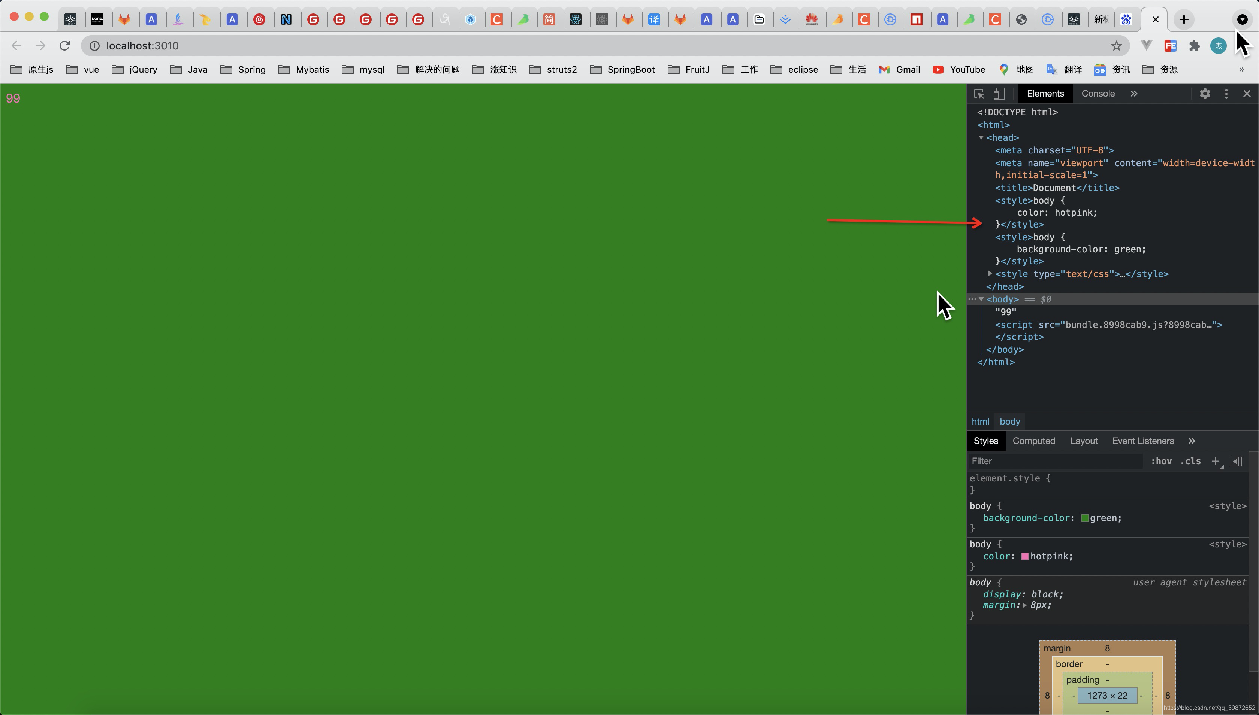Open the Gmail bookmark
The width and height of the screenshot is (1259, 715).
pyautogui.click(x=899, y=69)
